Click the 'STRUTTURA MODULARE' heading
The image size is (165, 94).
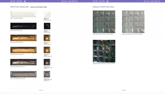point(19,7)
